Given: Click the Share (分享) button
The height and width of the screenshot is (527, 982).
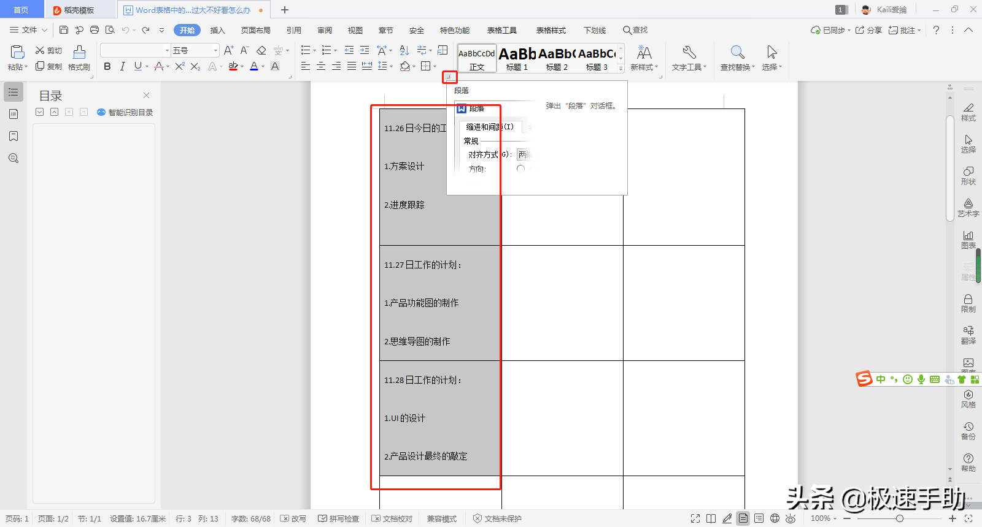Looking at the screenshot, I should tap(868, 30).
